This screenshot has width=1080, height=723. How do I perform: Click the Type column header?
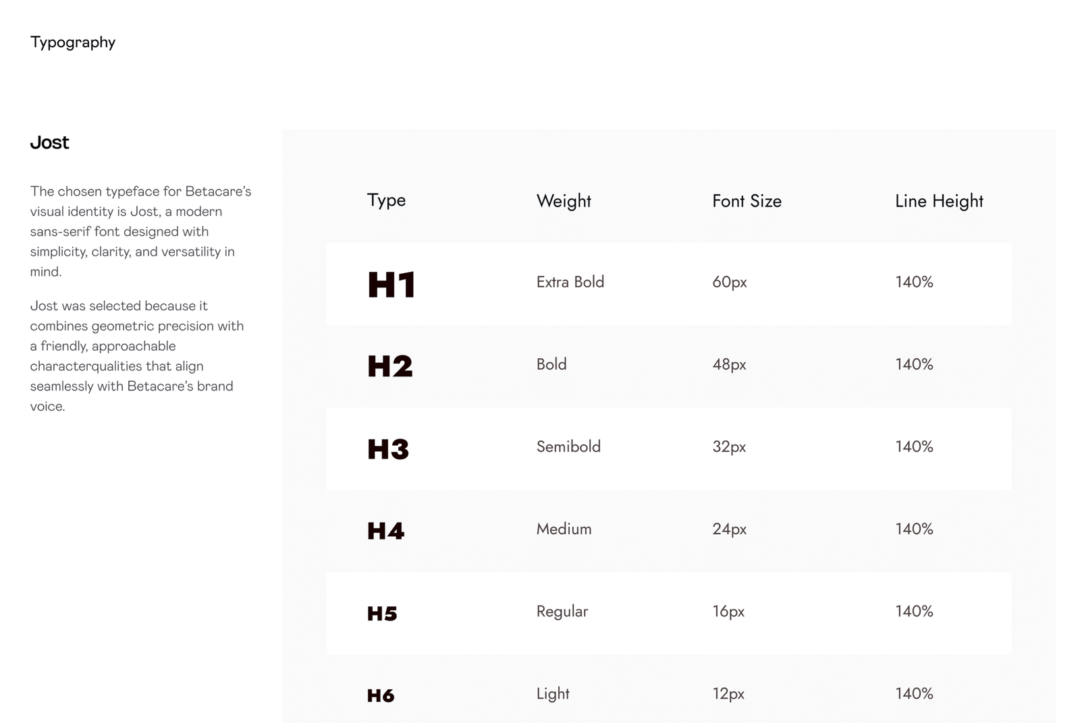click(x=386, y=200)
